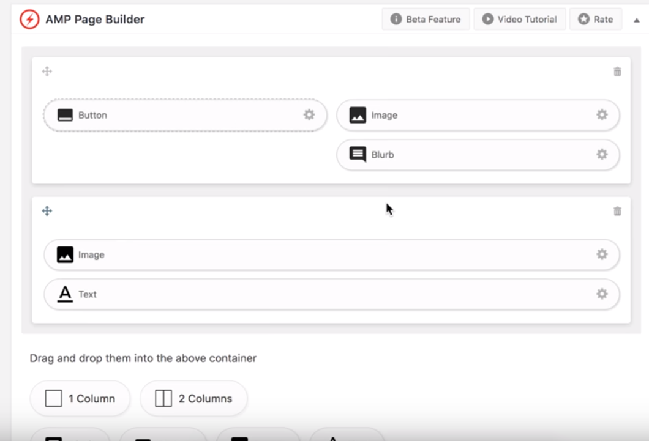Open the Beta Feature info button
The width and height of the screenshot is (649, 441).
pos(426,19)
